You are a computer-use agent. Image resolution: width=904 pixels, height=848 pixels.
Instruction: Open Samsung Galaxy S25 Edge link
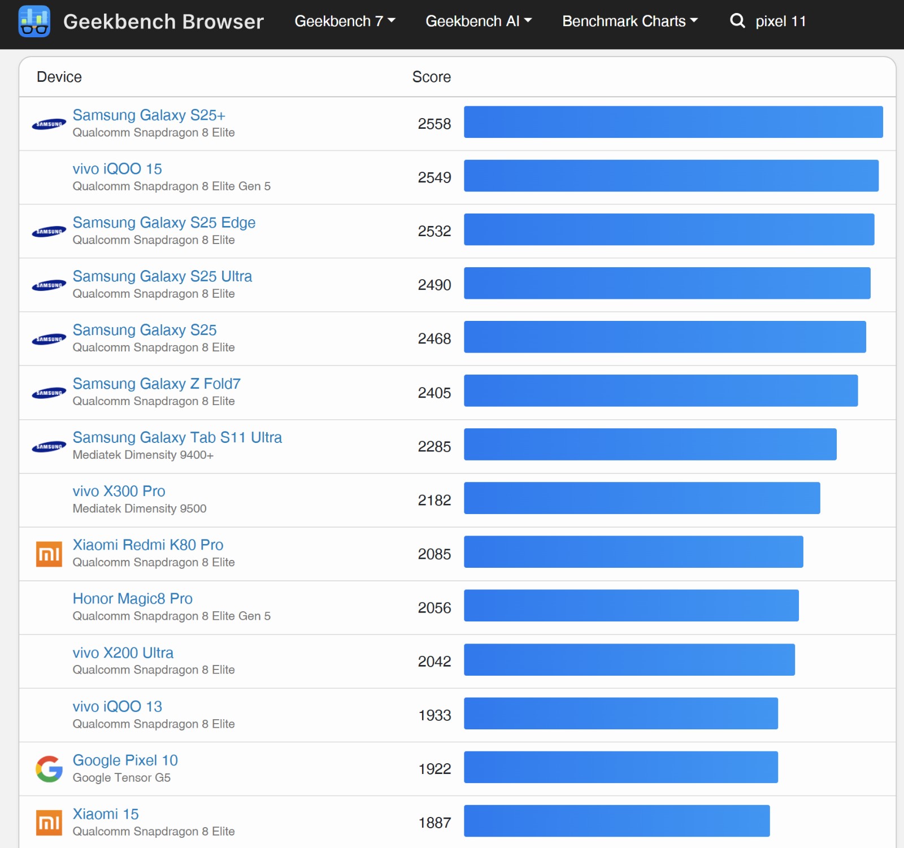pyautogui.click(x=164, y=222)
